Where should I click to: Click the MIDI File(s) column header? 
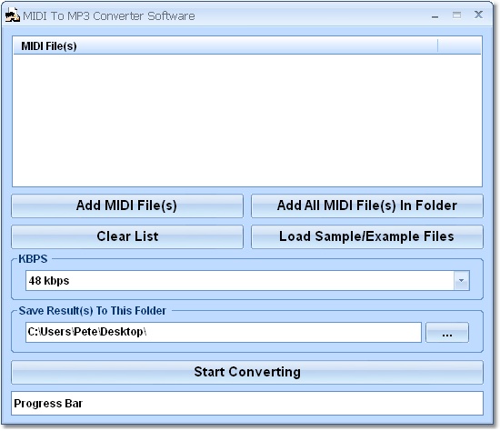click(225, 46)
